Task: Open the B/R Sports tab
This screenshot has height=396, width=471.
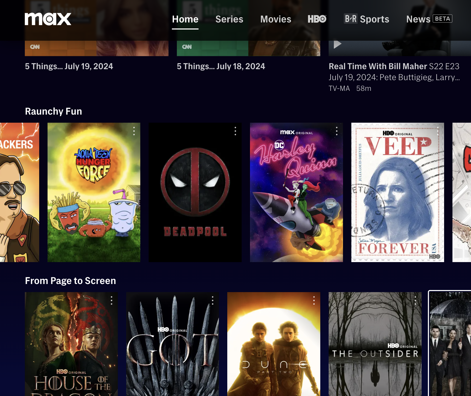Action: [366, 19]
